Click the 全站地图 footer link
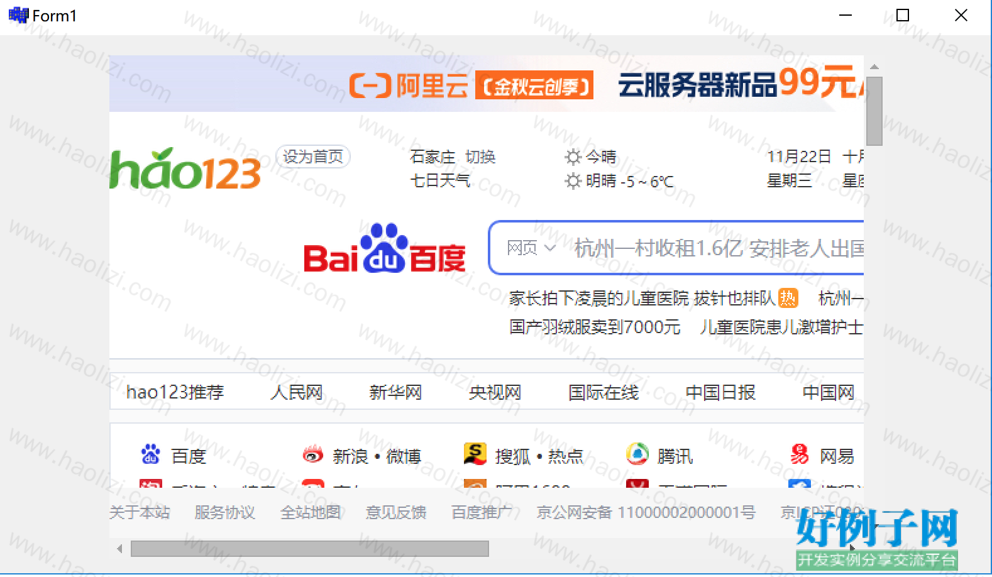992x577 pixels. click(x=311, y=512)
